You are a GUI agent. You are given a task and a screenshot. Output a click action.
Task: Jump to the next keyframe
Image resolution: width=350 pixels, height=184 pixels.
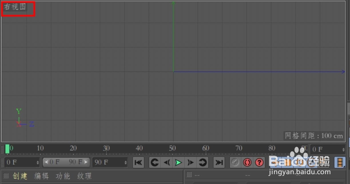pyautogui.click(x=203, y=162)
